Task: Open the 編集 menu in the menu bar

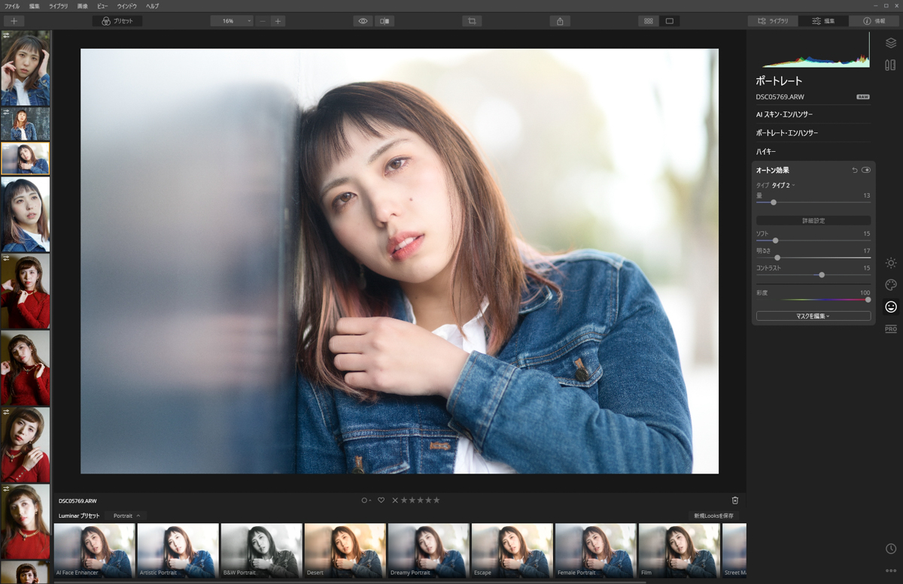Action: click(x=35, y=6)
